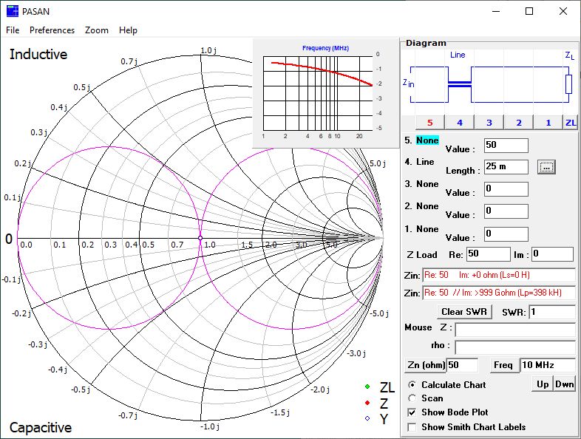The image size is (581, 439).
Task: Select diagram element tab 5
Action: [x=429, y=122]
